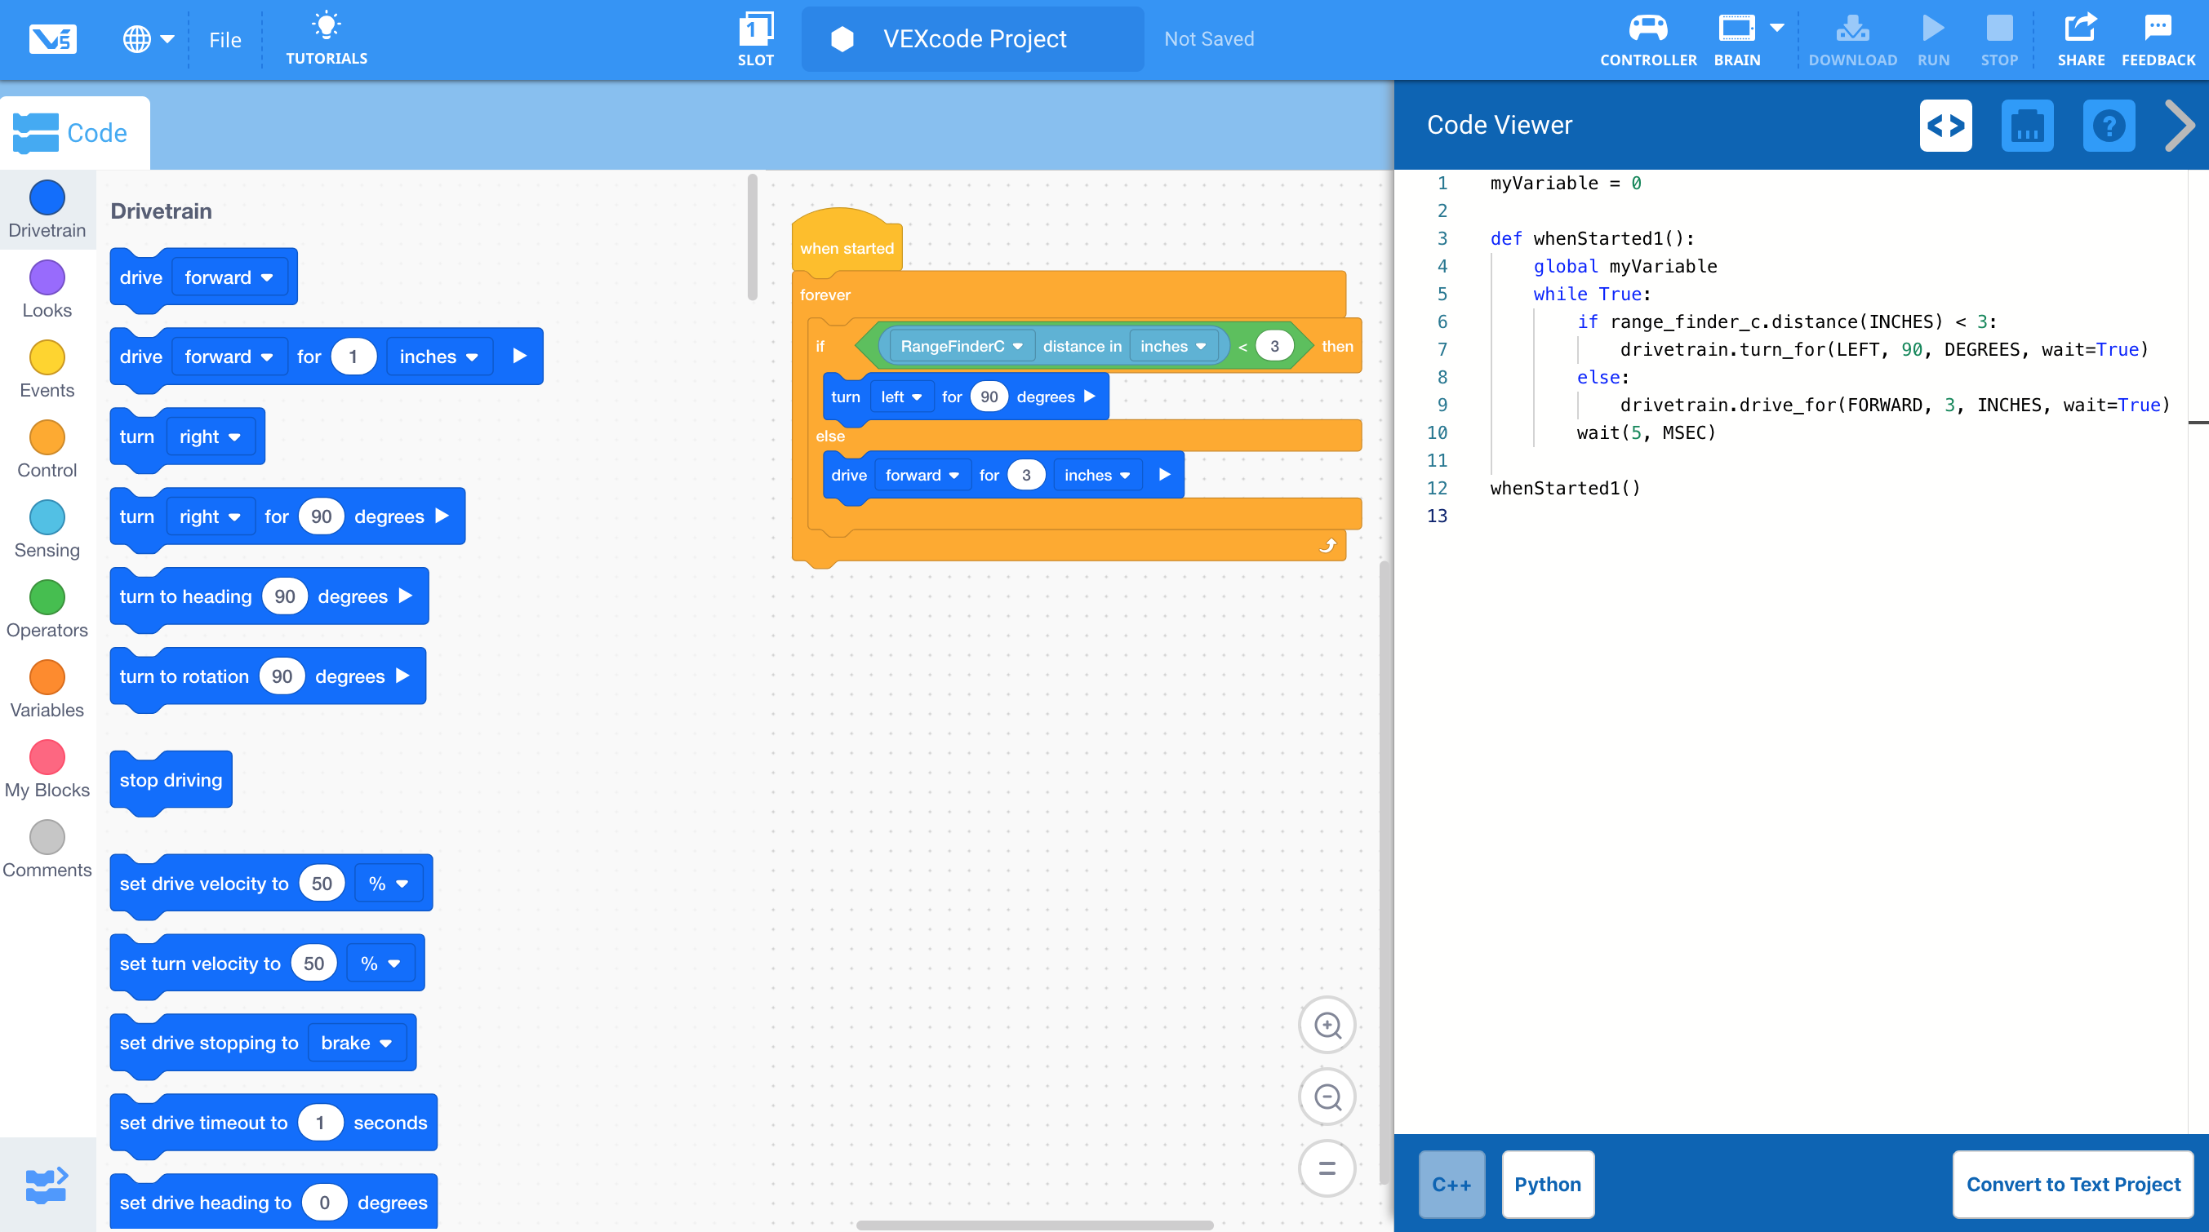
Task: Click the block palette vertical scrollbar
Action: point(752,237)
